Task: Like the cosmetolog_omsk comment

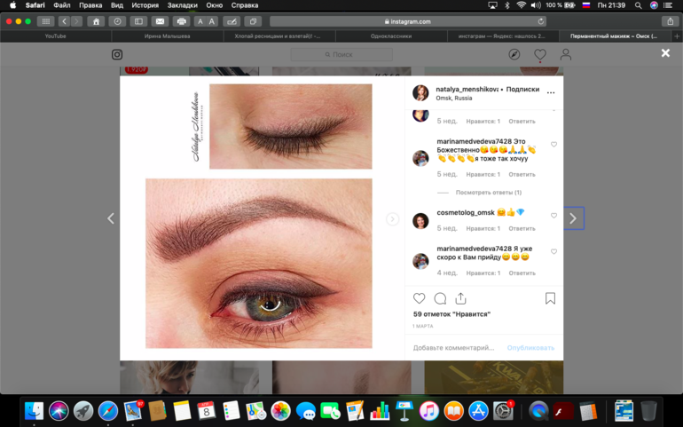Action: 554,216
